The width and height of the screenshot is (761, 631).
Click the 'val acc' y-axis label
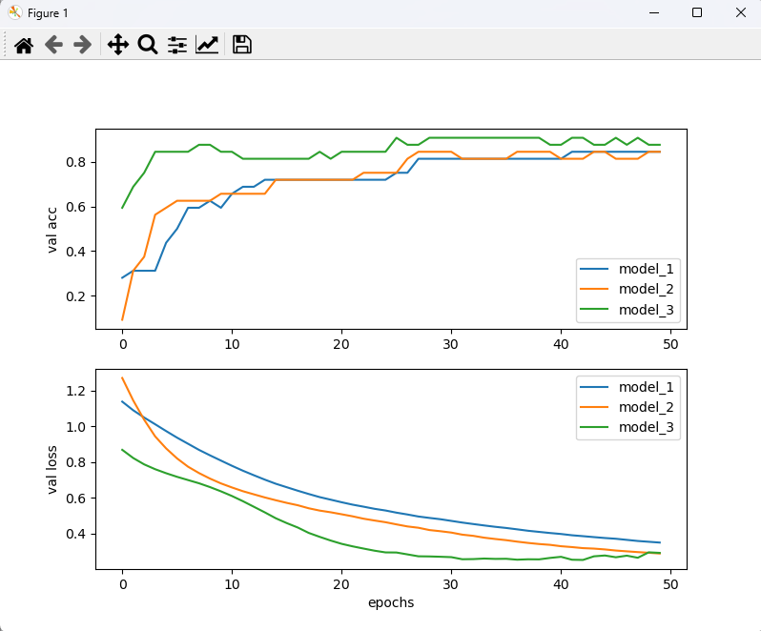pos(51,230)
